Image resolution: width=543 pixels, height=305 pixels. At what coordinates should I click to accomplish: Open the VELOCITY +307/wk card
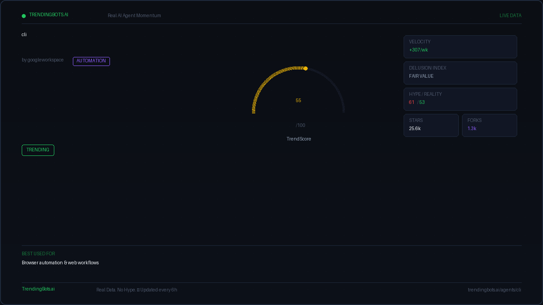click(x=460, y=47)
